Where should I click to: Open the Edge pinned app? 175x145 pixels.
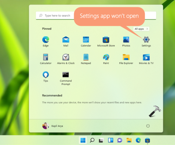point(46,41)
